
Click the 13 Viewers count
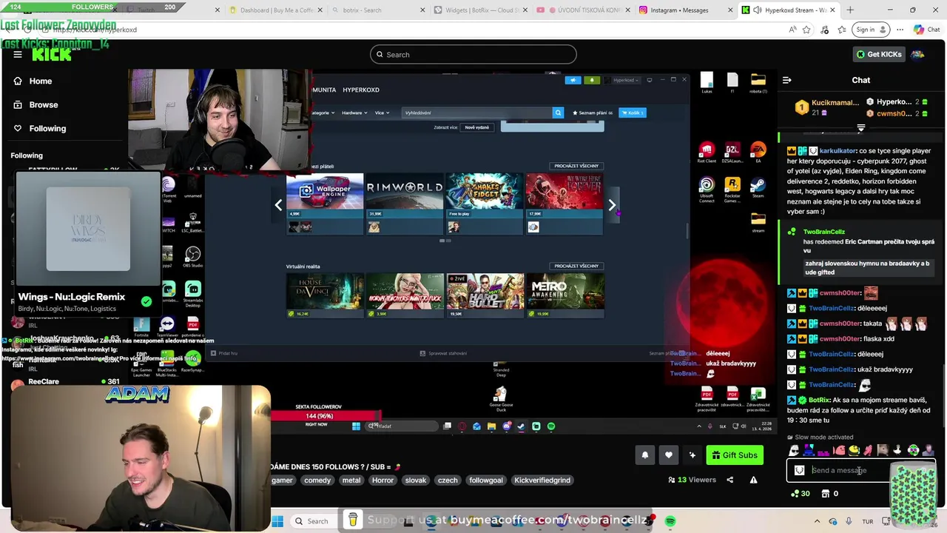pos(692,480)
